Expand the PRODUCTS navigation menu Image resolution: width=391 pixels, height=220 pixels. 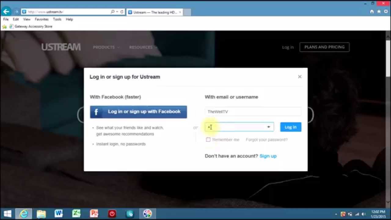pyautogui.click(x=106, y=47)
